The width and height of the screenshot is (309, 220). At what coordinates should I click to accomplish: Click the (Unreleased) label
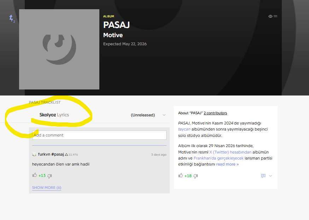143,115
